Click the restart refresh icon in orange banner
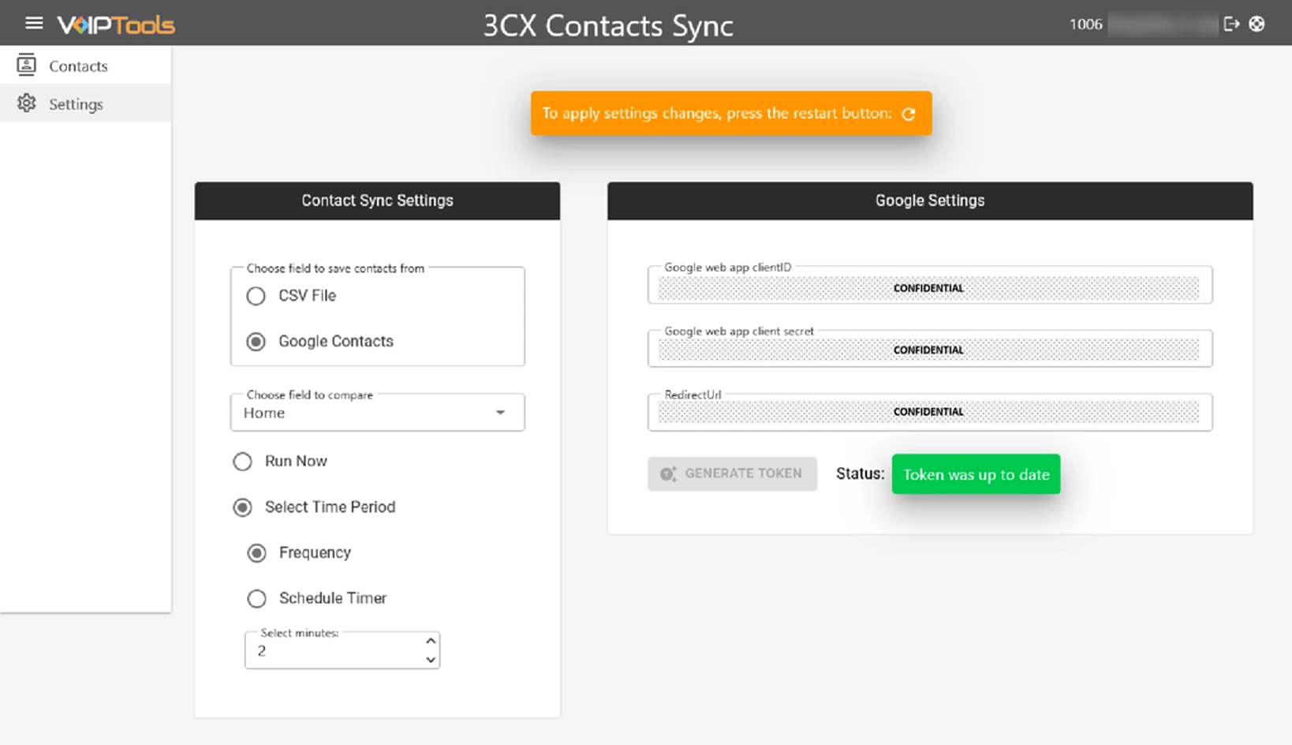1292x745 pixels. [909, 114]
